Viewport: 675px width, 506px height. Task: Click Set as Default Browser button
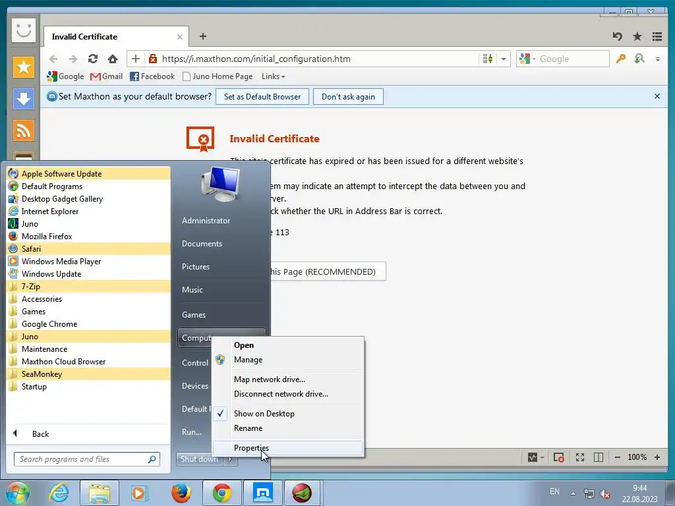[x=262, y=96]
